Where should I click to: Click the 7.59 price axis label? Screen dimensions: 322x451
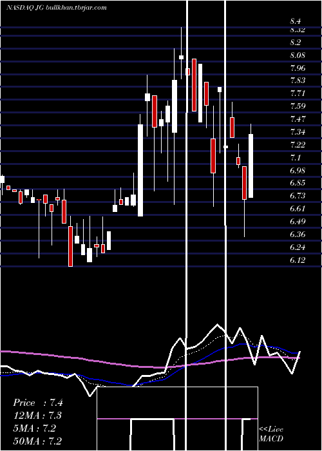298,106
